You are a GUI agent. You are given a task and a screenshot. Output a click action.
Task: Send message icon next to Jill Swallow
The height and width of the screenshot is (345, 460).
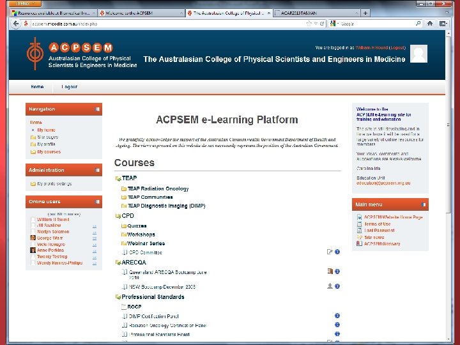pos(95,226)
